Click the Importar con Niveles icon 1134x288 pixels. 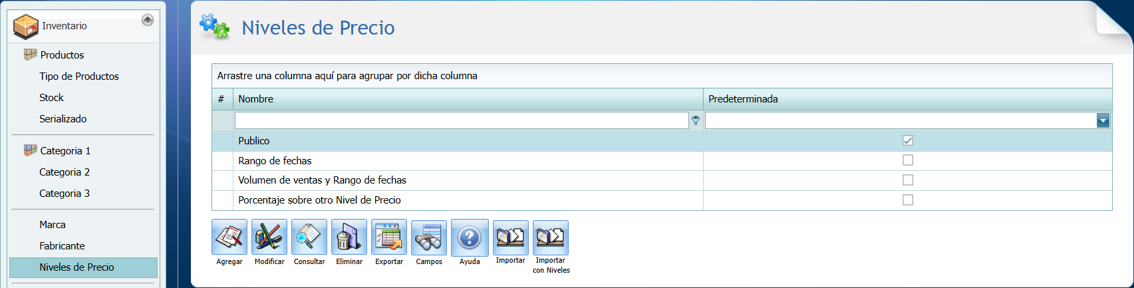coord(551,237)
